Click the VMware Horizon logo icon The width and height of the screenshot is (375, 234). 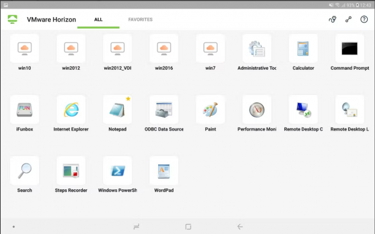coord(12,19)
